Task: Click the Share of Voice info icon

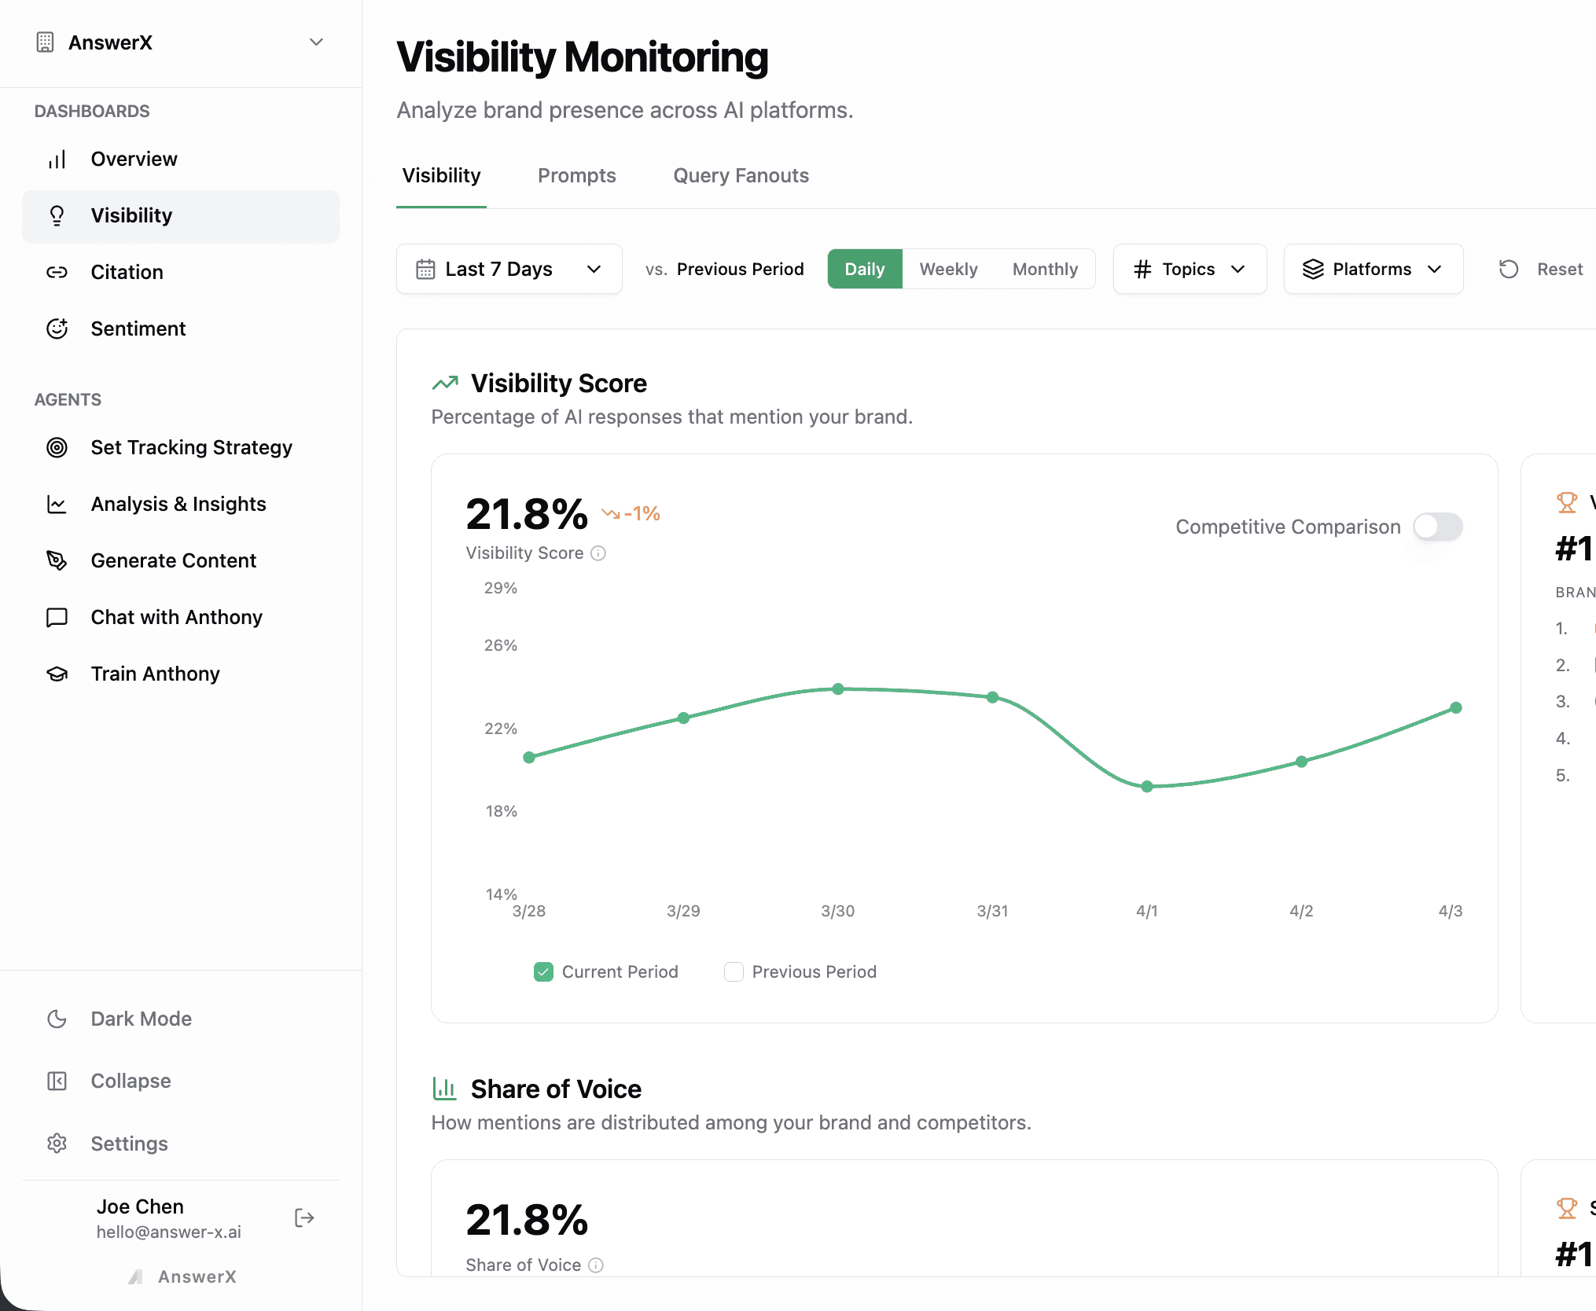Action: point(596,1265)
